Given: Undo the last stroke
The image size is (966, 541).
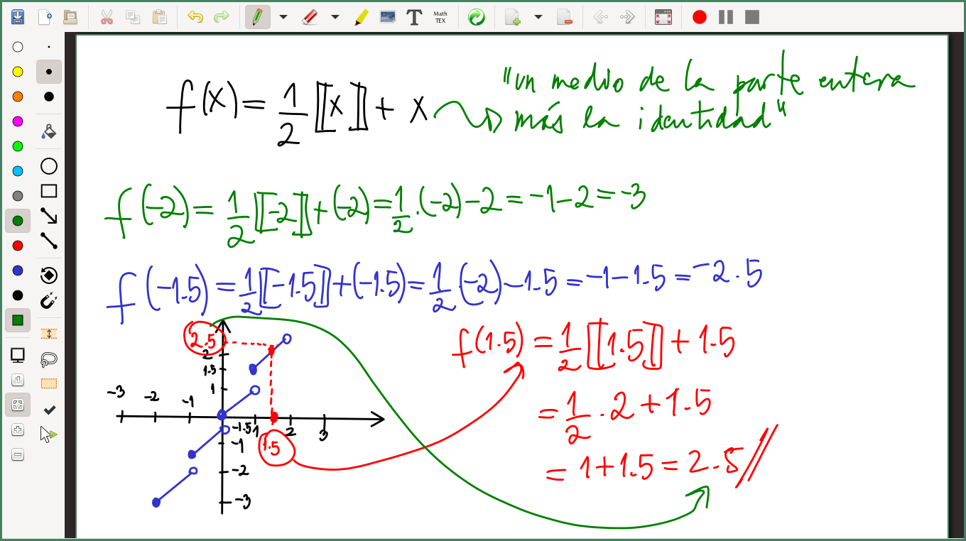Looking at the screenshot, I should pos(195,17).
